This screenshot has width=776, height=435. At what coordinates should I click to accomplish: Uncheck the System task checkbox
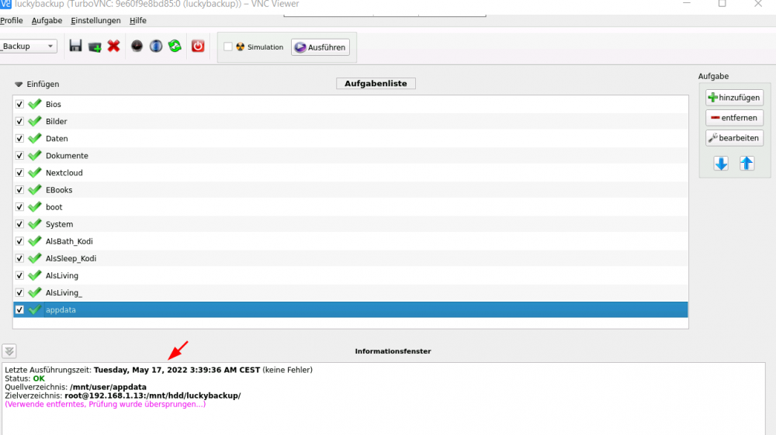19,224
